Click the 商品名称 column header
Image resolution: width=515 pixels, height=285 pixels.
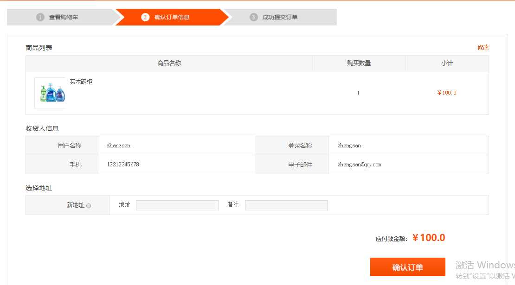click(x=169, y=63)
